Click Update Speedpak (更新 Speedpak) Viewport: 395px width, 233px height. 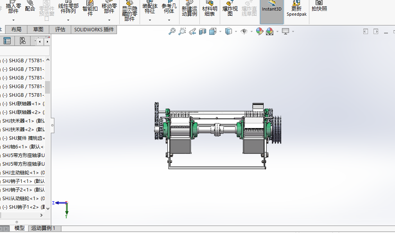[296, 8]
